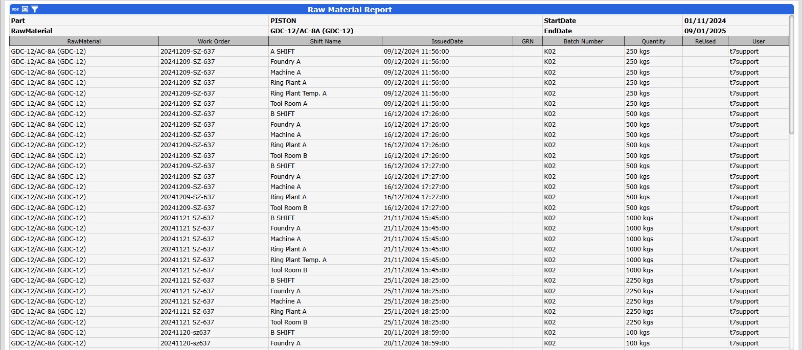The height and width of the screenshot is (350, 803).
Task: Click 250 kgs quantity in Tool Room A row
Action: [x=653, y=104]
